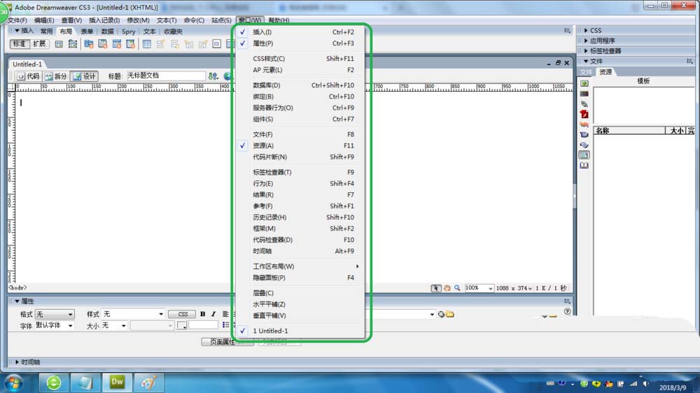Choose AP 元素(L) from the menu
Screen dimensions: 700x393
[x=300, y=70]
